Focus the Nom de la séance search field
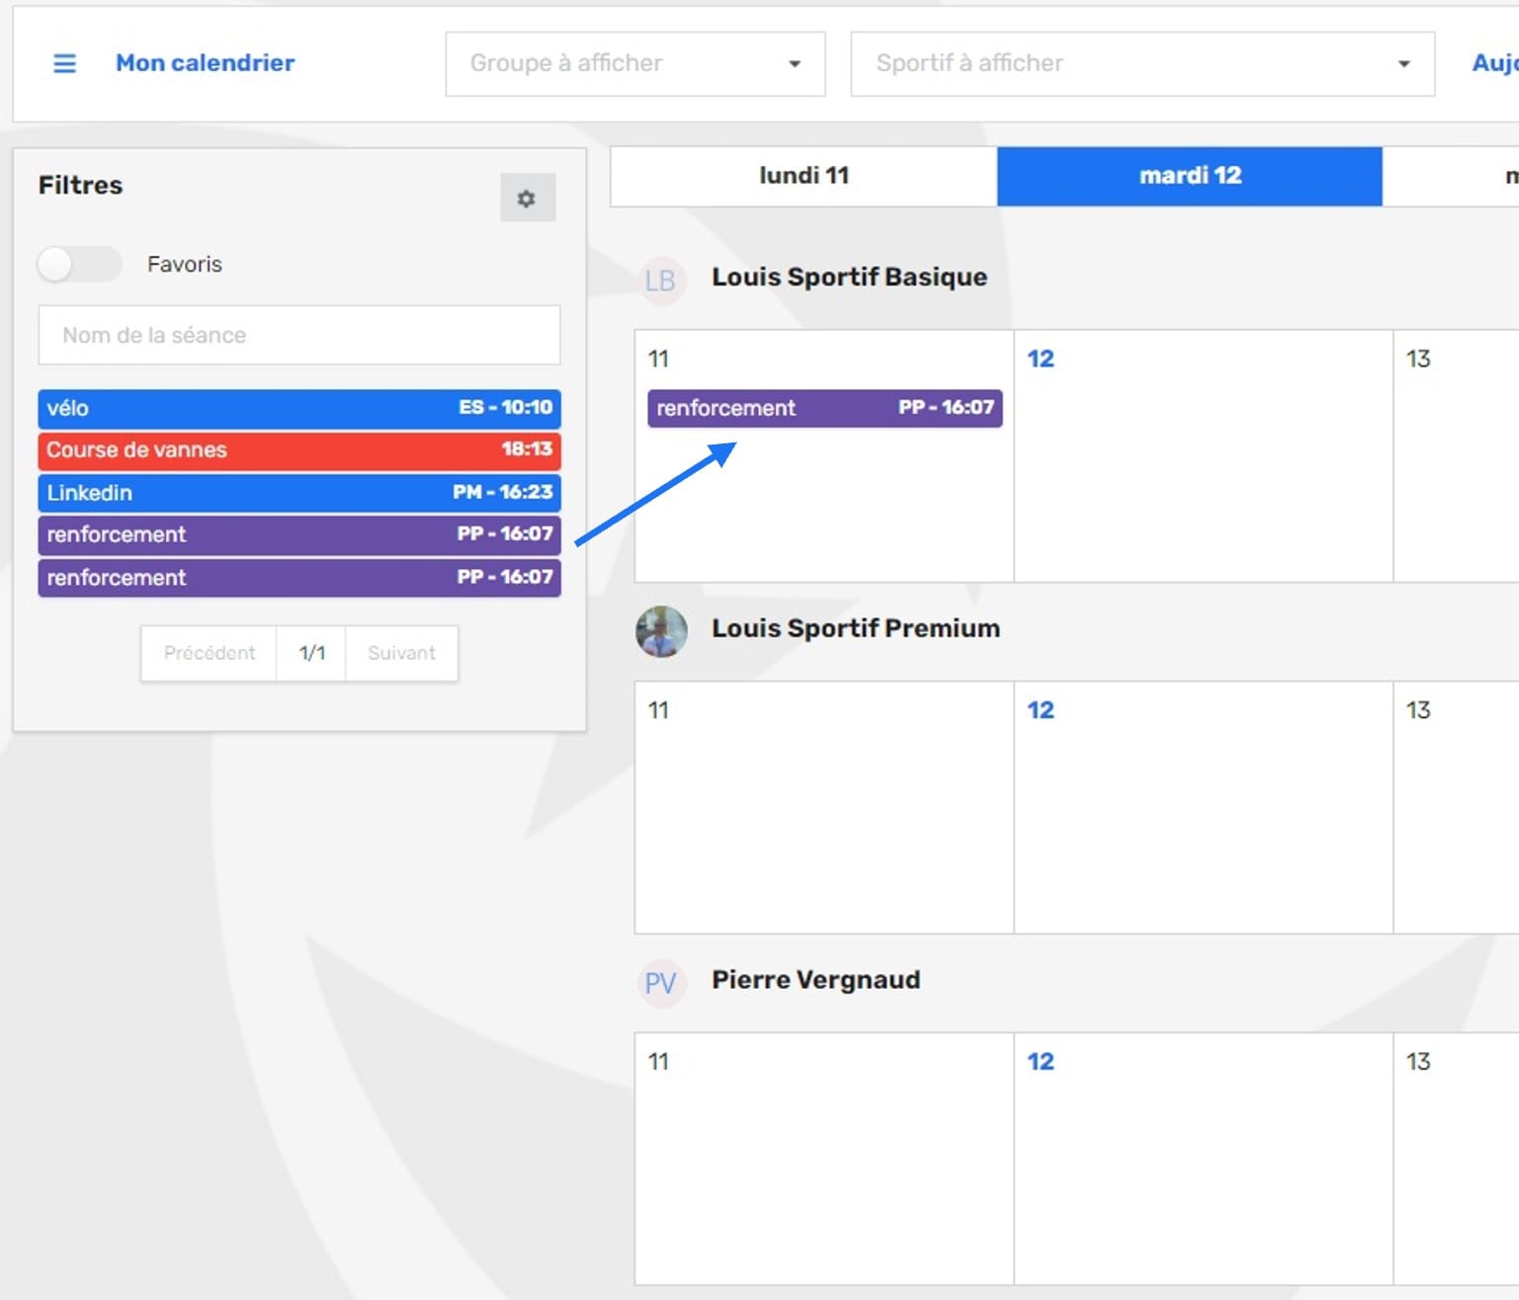The width and height of the screenshot is (1519, 1300). [298, 335]
